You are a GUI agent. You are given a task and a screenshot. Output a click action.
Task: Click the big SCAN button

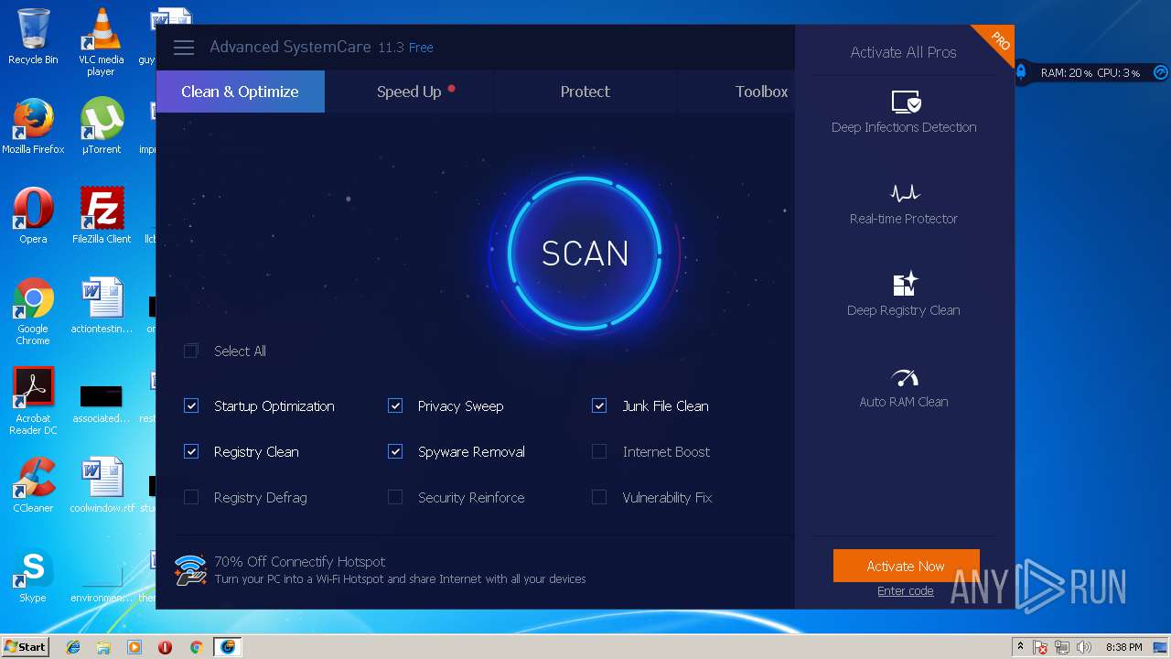pyautogui.click(x=585, y=254)
